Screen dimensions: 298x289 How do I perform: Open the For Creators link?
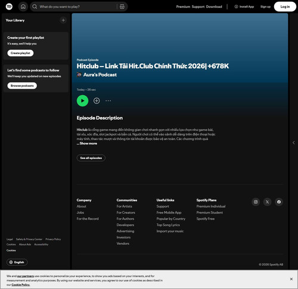pyautogui.click(x=126, y=212)
